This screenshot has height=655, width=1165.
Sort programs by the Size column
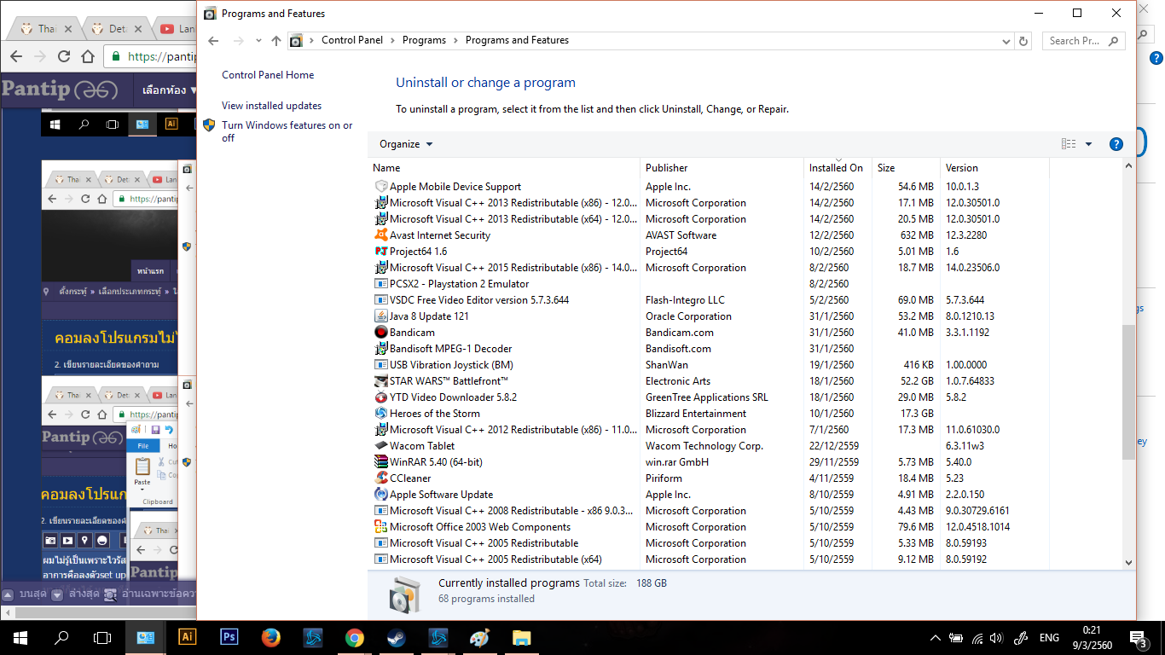[x=906, y=168]
